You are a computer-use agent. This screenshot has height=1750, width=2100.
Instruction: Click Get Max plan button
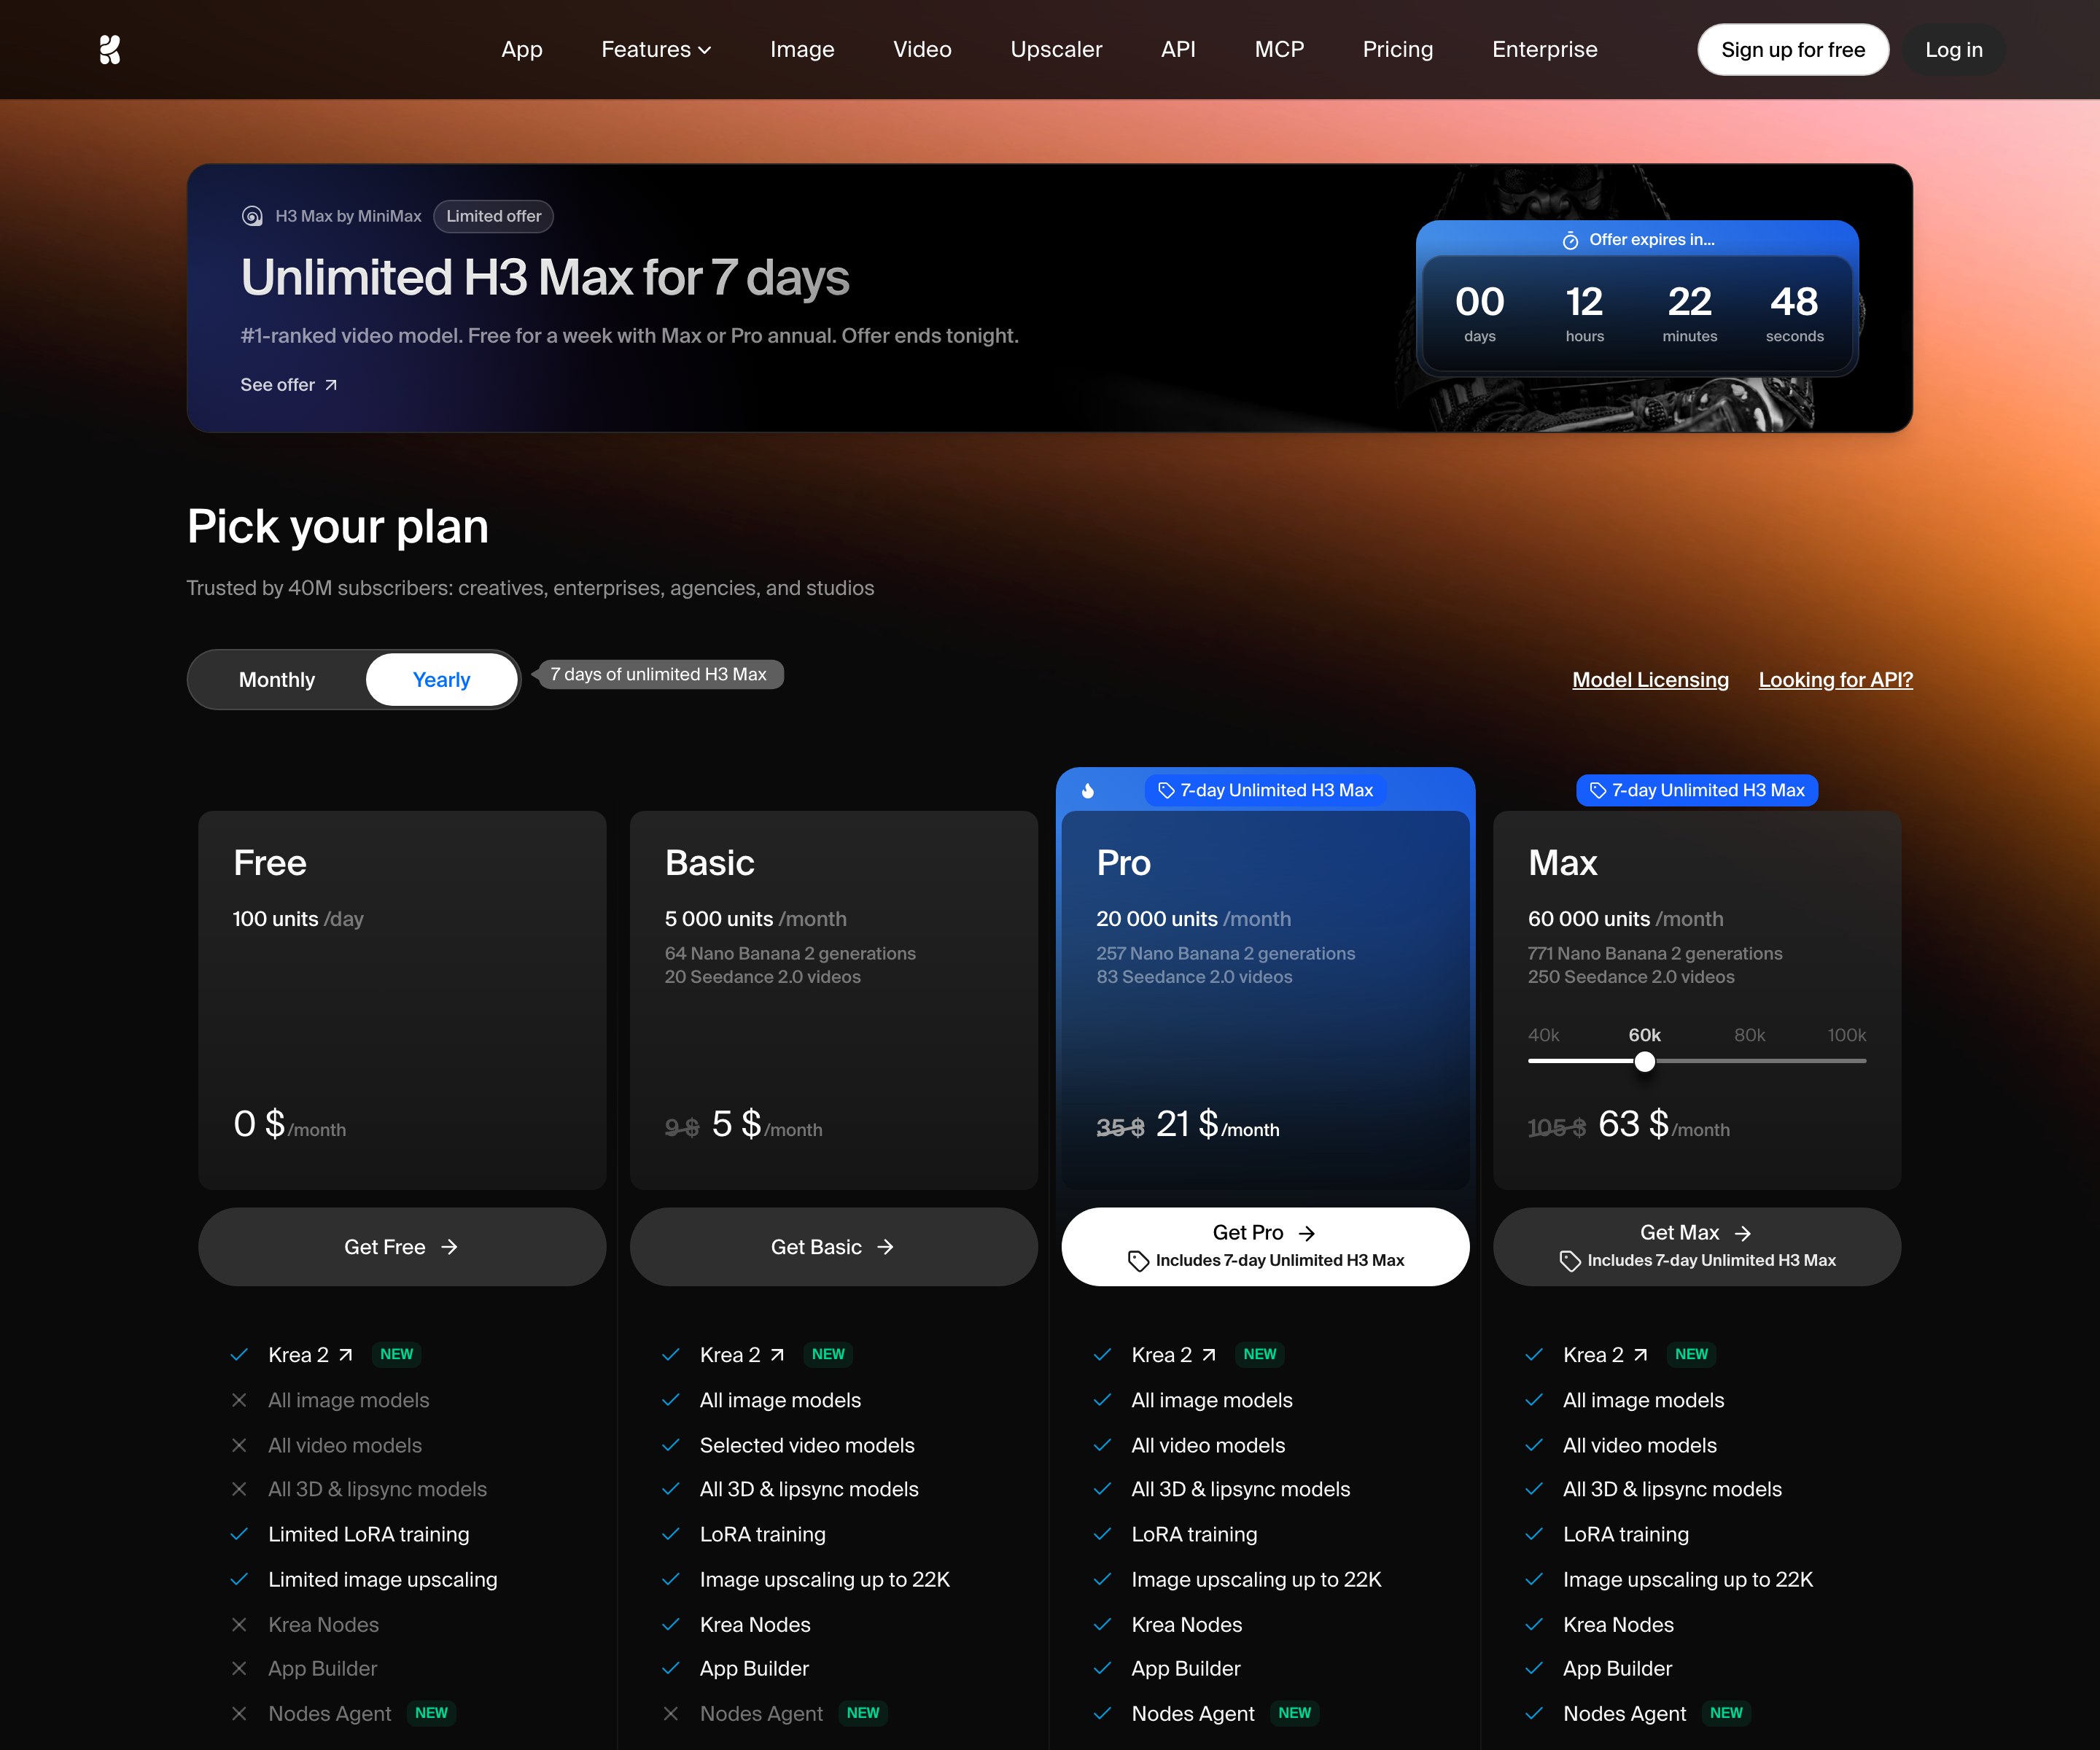[1697, 1247]
